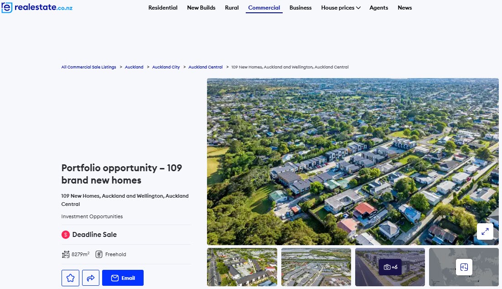
Task: View the first aerial thumbnail photo
Action: click(x=242, y=267)
